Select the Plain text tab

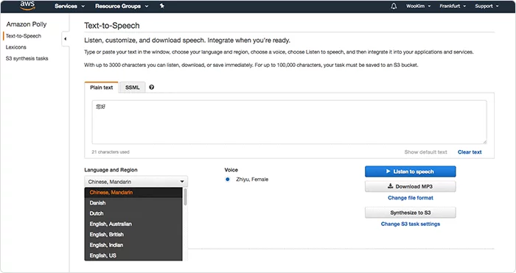tap(102, 88)
